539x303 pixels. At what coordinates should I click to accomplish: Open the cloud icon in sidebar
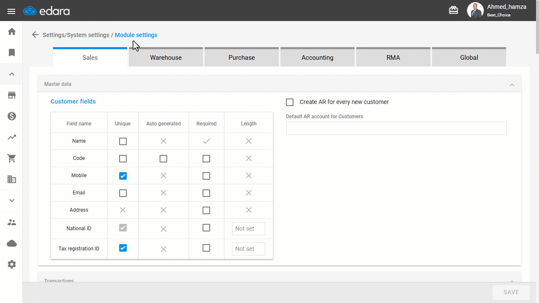(12, 243)
